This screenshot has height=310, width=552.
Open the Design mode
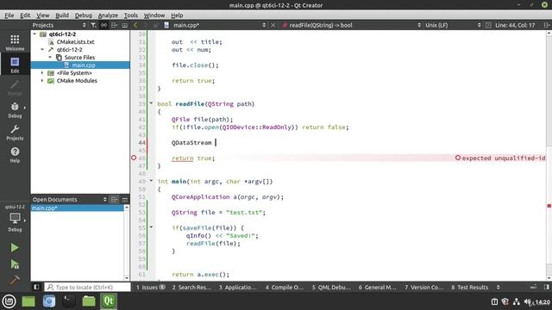click(x=15, y=88)
